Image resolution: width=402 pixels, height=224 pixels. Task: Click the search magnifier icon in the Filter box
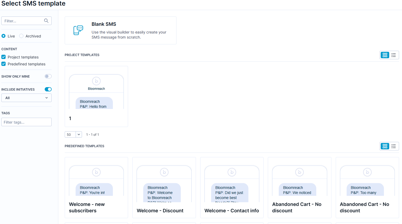tap(46, 21)
